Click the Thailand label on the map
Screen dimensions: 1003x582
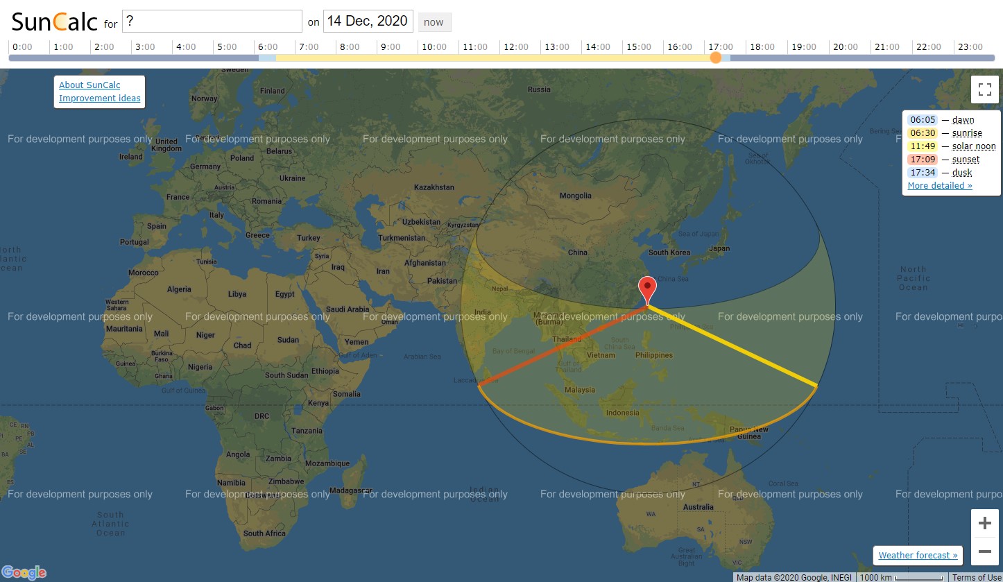tap(567, 340)
